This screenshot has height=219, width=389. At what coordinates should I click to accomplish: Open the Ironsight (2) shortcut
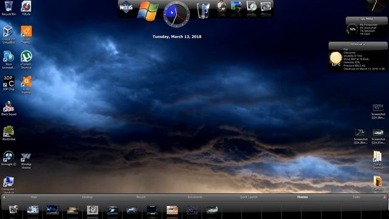coord(9,158)
